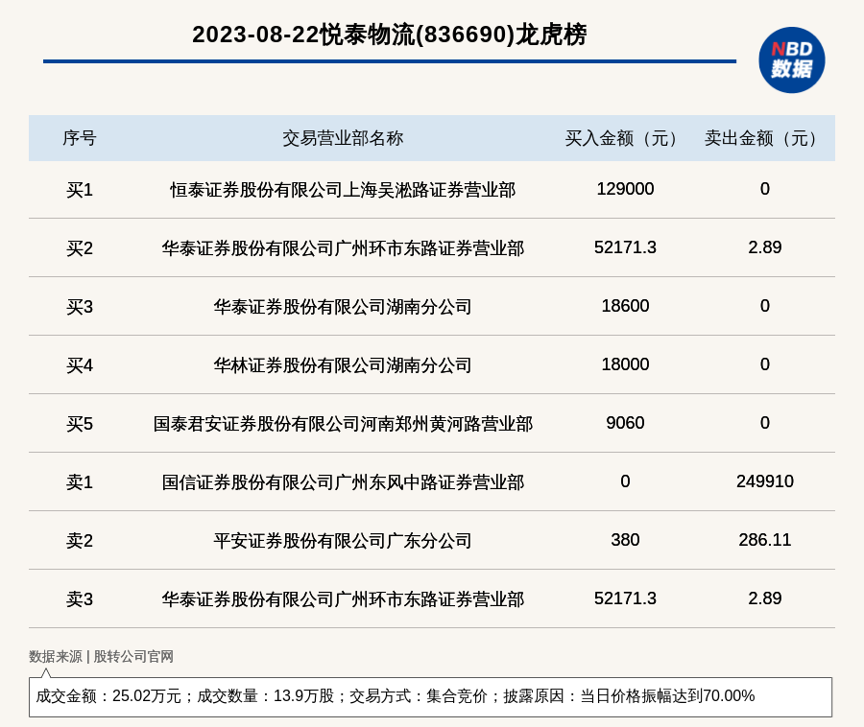Click the 卖出金额（元） column header
This screenshot has width=864, height=727.
[x=764, y=138]
